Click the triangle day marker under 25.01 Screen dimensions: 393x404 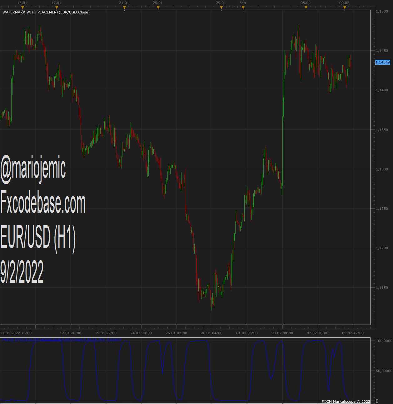158,8
